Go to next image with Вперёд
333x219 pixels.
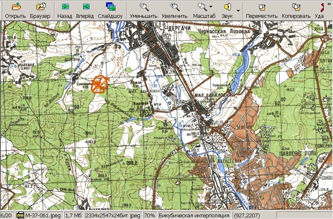coord(85,7)
